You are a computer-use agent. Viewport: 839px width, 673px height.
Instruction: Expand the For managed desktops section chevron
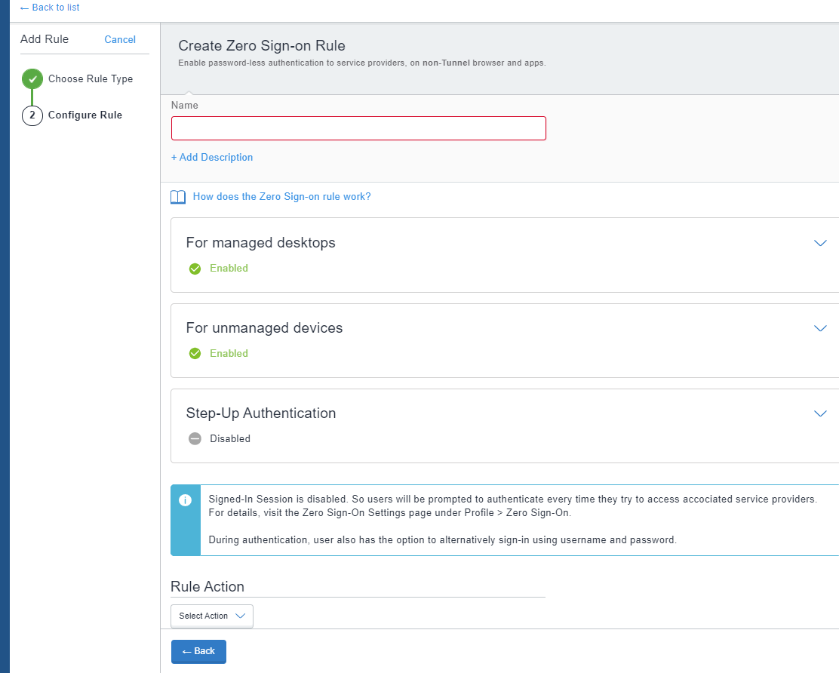(820, 243)
